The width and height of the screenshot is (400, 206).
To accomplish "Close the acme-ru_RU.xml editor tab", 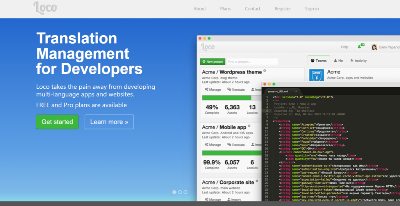I will pos(296,91).
